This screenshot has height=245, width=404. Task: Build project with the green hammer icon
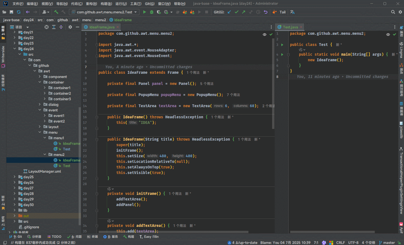click(56, 12)
